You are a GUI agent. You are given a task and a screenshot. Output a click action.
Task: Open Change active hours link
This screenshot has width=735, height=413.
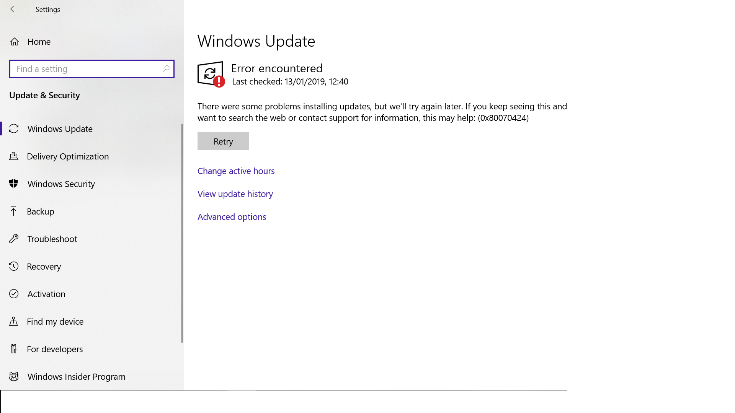236,171
